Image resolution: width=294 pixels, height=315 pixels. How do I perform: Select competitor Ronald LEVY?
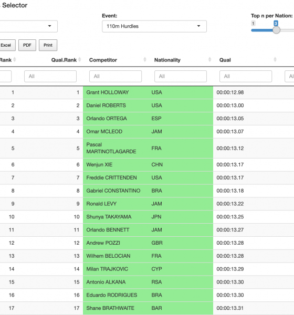[x=101, y=204]
